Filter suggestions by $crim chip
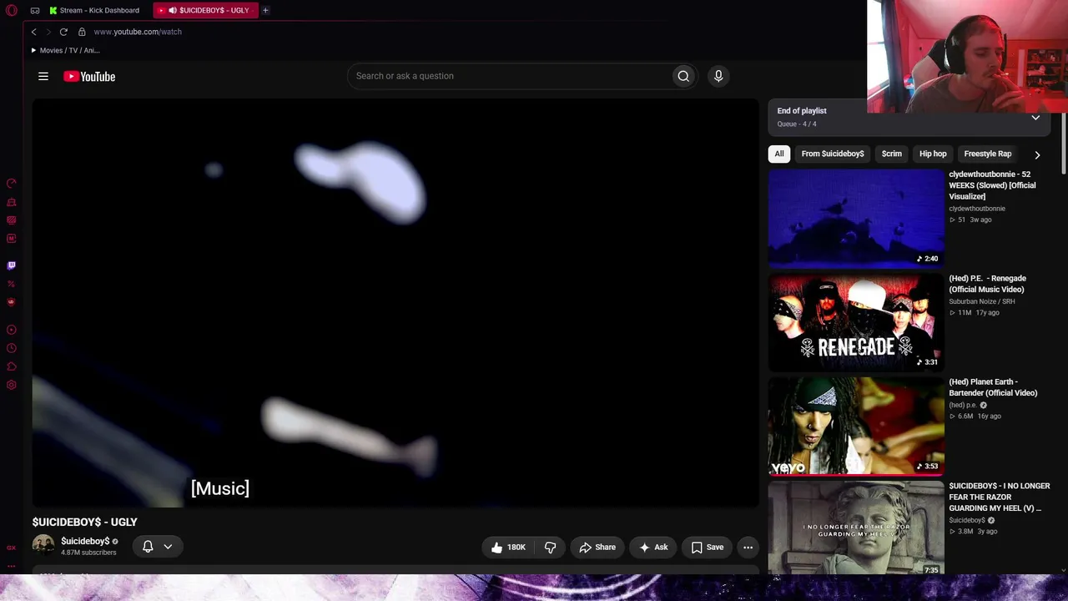The height and width of the screenshot is (601, 1068). tap(892, 154)
